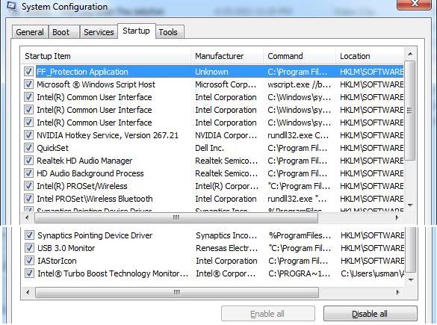Click the horizontal scrollbar thumb under the Turbo Boost row

coord(177,292)
